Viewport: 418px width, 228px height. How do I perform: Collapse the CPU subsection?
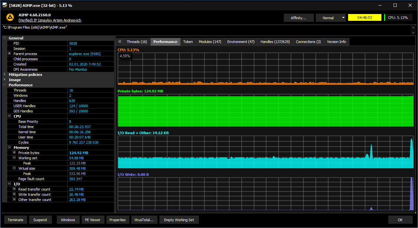click(x=9, y=116)
